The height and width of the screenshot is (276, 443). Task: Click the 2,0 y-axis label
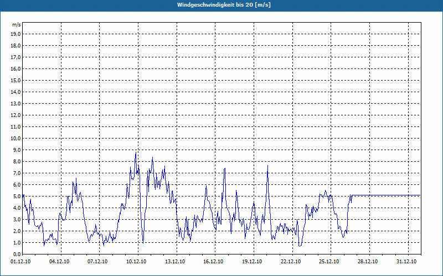(x=17, y=231)
